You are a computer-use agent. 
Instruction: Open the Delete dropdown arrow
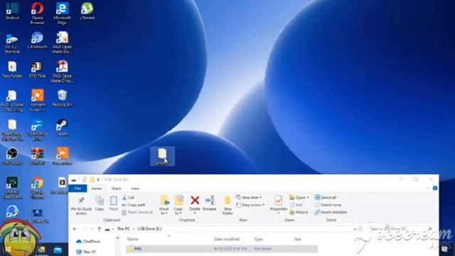tap(195, 213)
